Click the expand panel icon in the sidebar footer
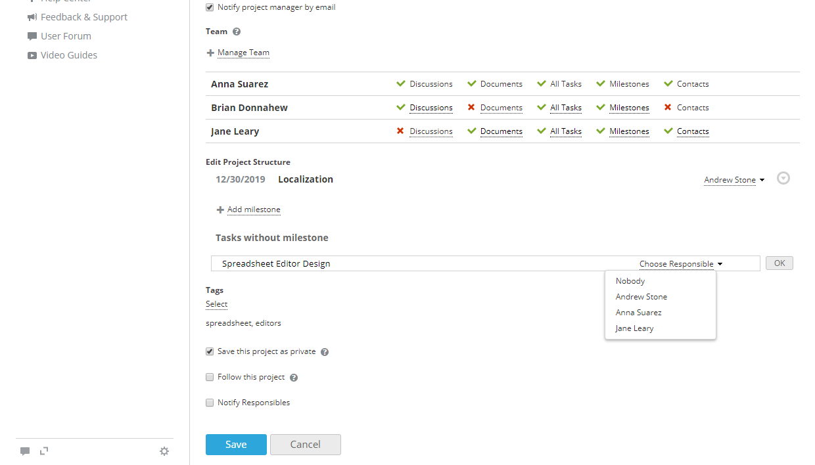The image size is (815, 465). coord(44,451)
